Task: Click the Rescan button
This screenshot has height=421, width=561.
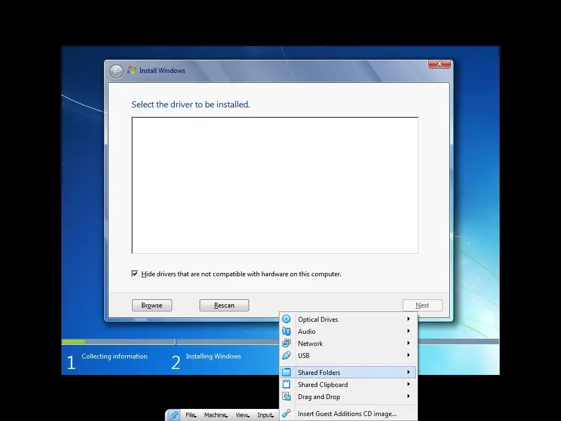Action: 224,305
